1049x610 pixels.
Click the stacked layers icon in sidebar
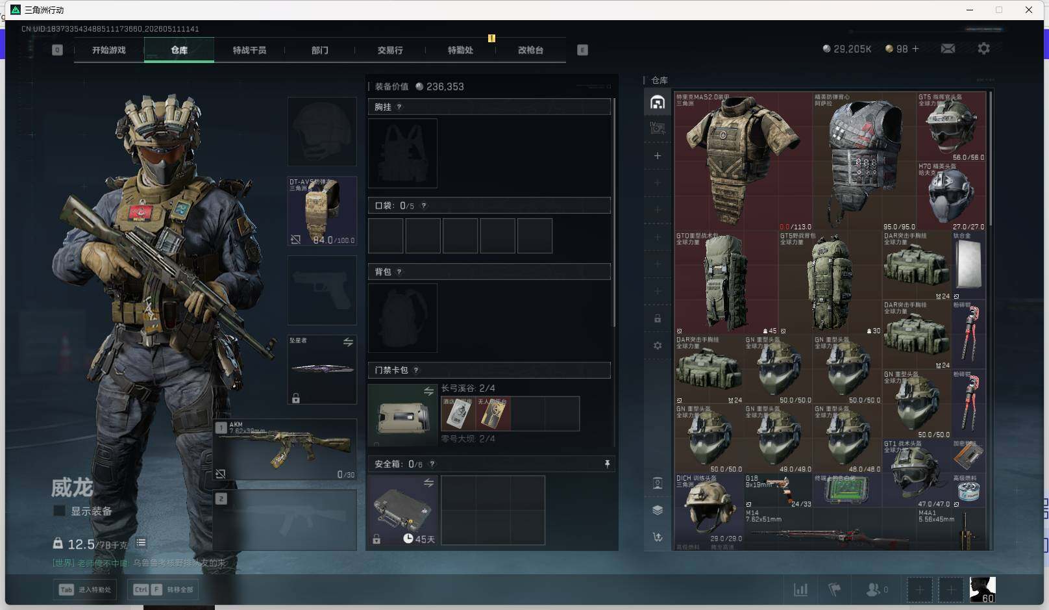[658, 510]
